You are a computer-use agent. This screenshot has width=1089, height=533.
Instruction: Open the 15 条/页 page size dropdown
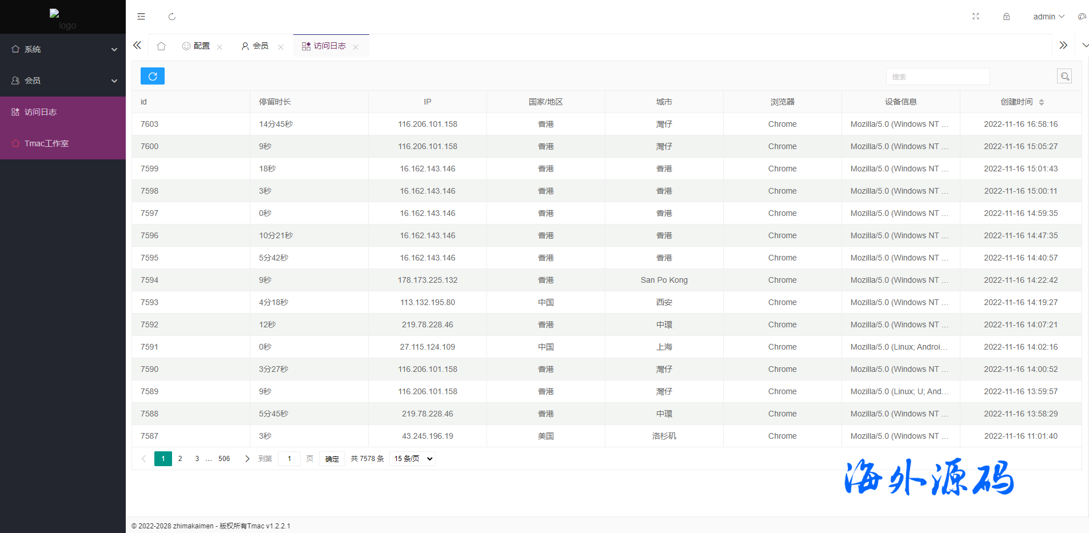pos(412,459)
